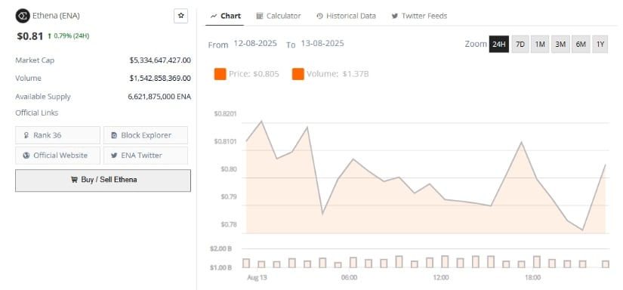Click the Buy / Sell Ethena button
The height and width of the screenshot is (290, 623).
tap(103, 180)
